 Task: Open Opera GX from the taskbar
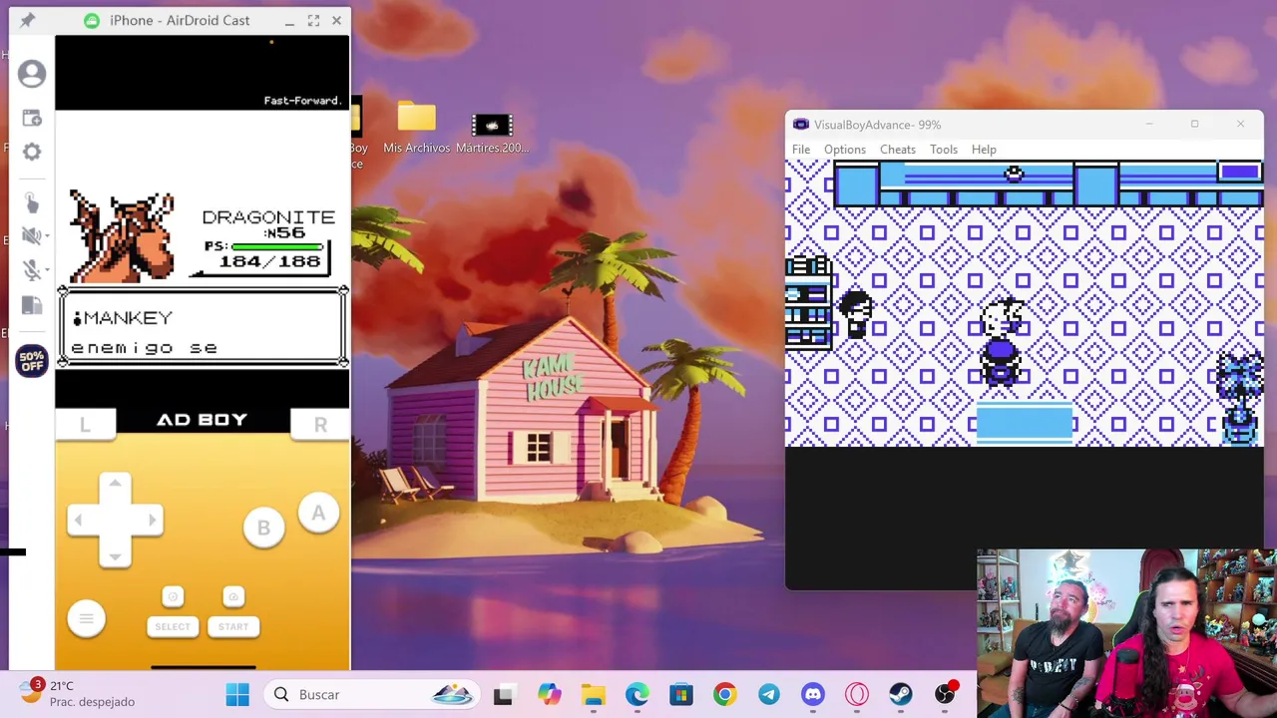(857, 694)
